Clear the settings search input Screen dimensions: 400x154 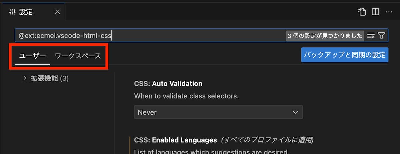coord(371,35)
